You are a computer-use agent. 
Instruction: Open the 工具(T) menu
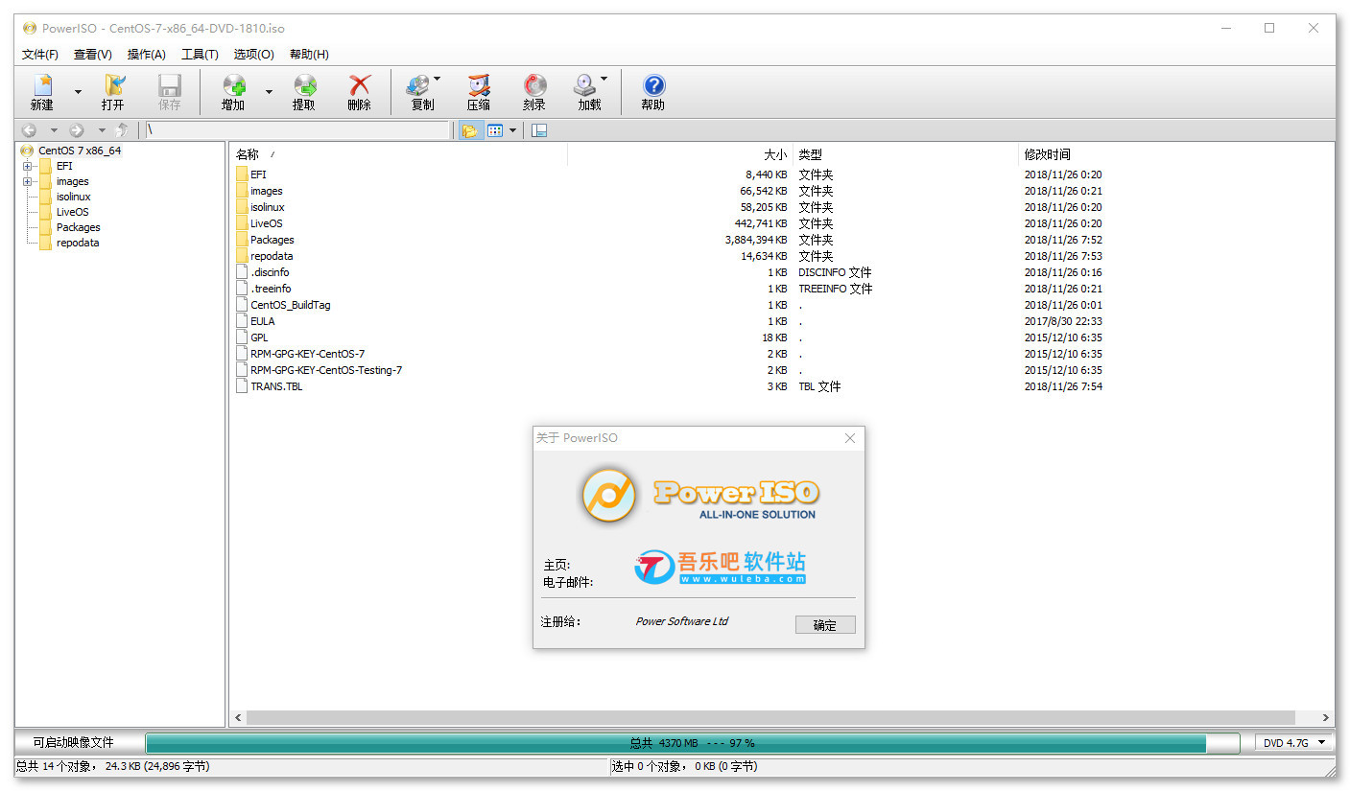click(x=200, y=55)
